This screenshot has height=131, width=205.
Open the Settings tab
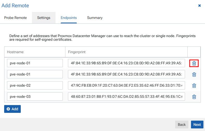44,18
